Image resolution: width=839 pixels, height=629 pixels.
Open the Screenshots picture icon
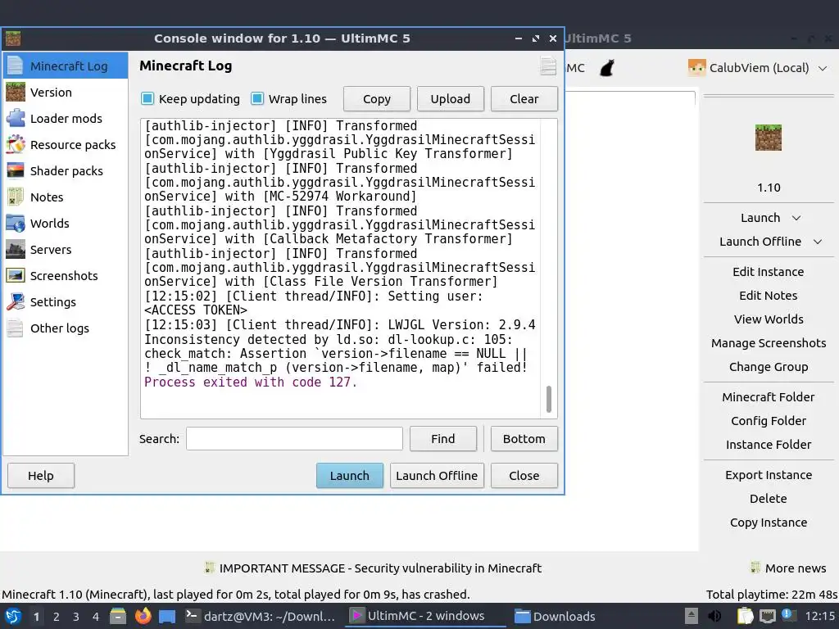(x=16, y=275)
